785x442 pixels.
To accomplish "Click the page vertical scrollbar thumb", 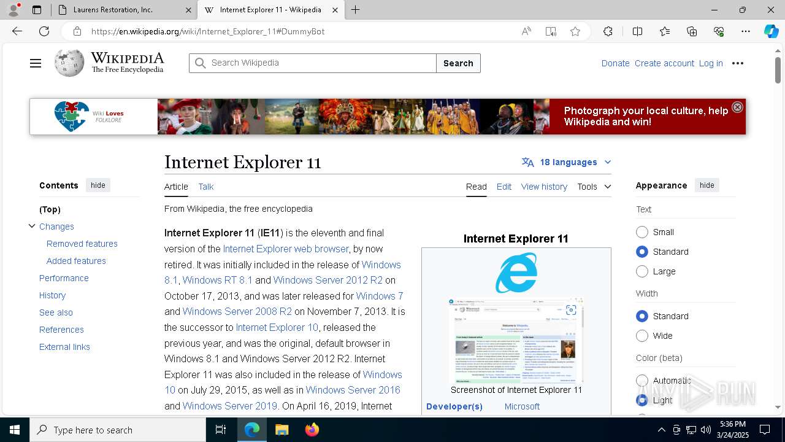I will pyautogui.click(x=778, y=69).
